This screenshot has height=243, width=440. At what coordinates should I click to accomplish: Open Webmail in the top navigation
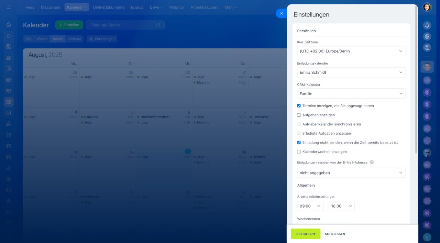(x=177, y=7)
